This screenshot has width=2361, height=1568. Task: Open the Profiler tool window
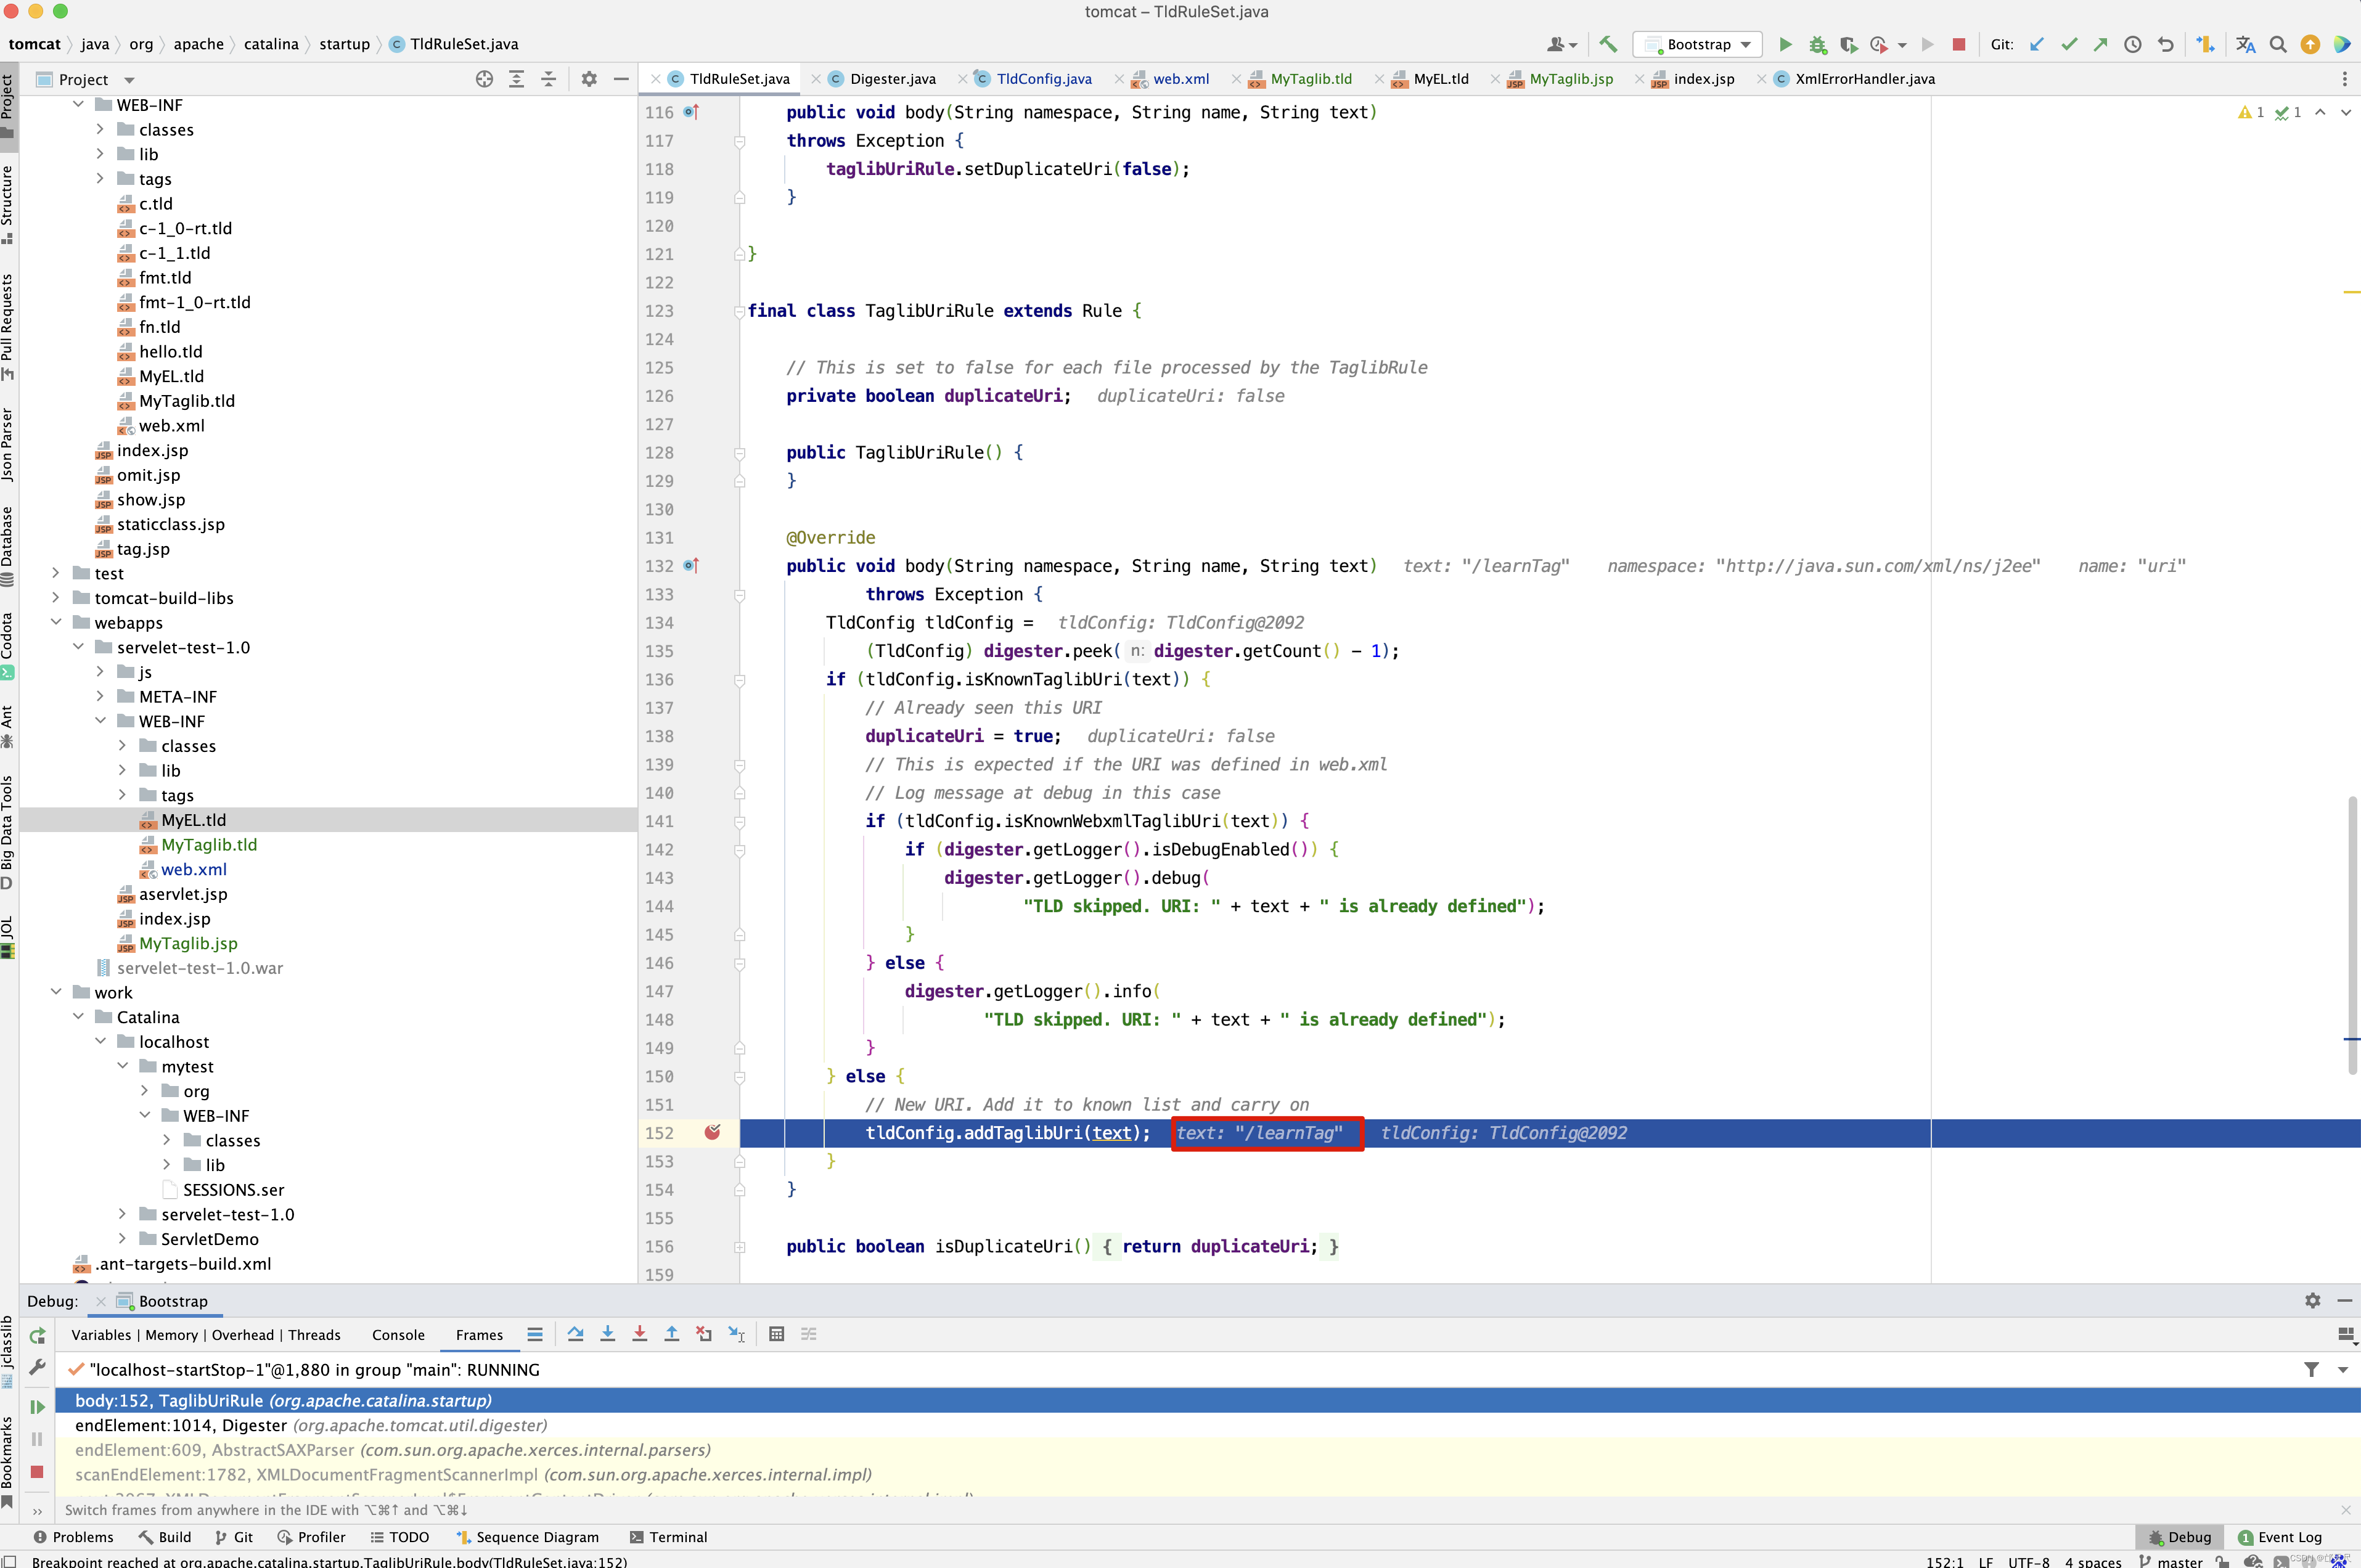pos(311,1537)
